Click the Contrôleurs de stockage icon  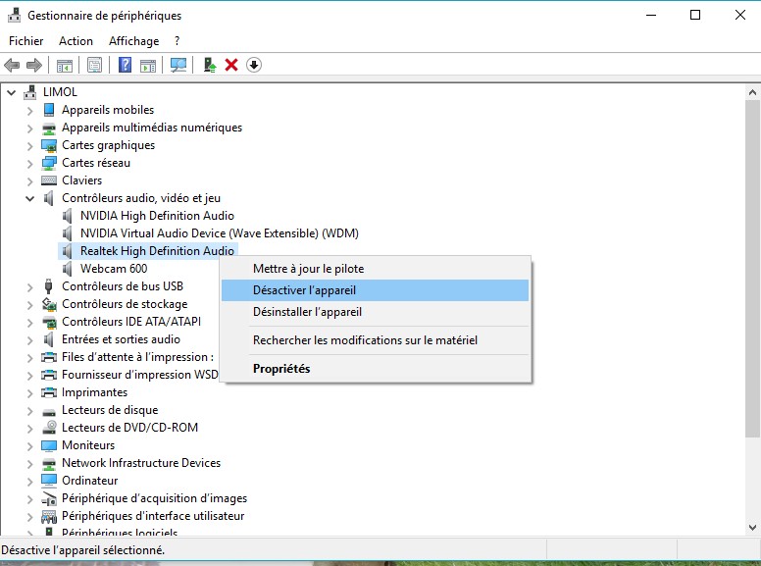49,304
